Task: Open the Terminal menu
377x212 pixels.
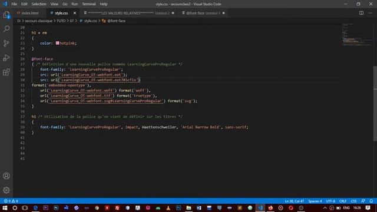Action: (x=89, y=4)
